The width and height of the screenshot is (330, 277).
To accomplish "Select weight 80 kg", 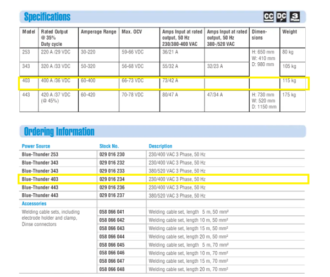I will coord(288,52).
